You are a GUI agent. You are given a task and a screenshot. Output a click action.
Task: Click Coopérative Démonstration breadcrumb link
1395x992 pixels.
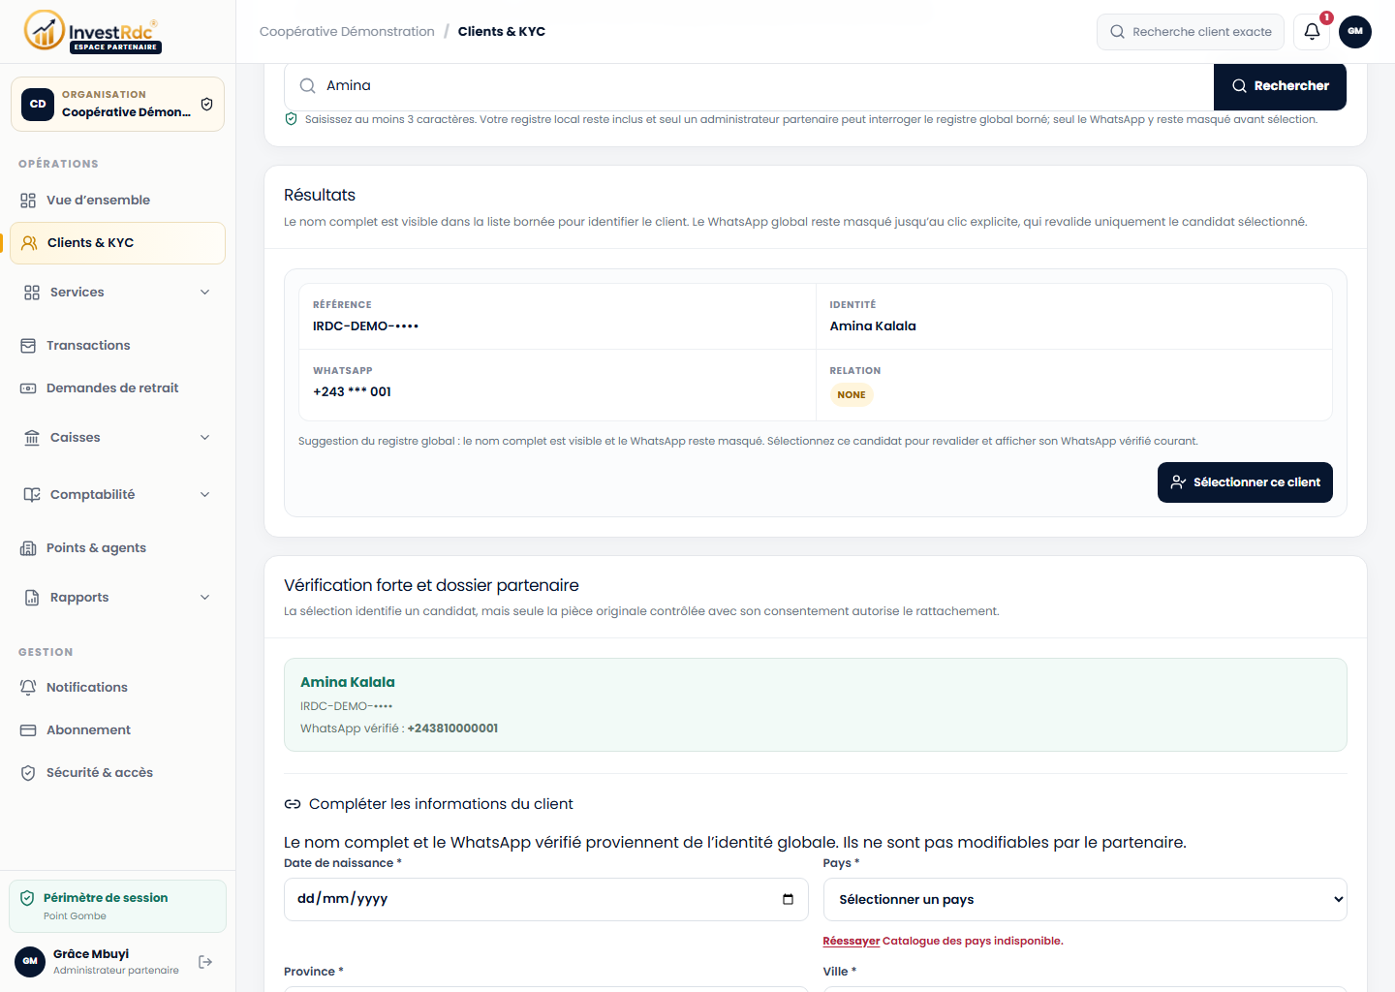click(347, 32)
